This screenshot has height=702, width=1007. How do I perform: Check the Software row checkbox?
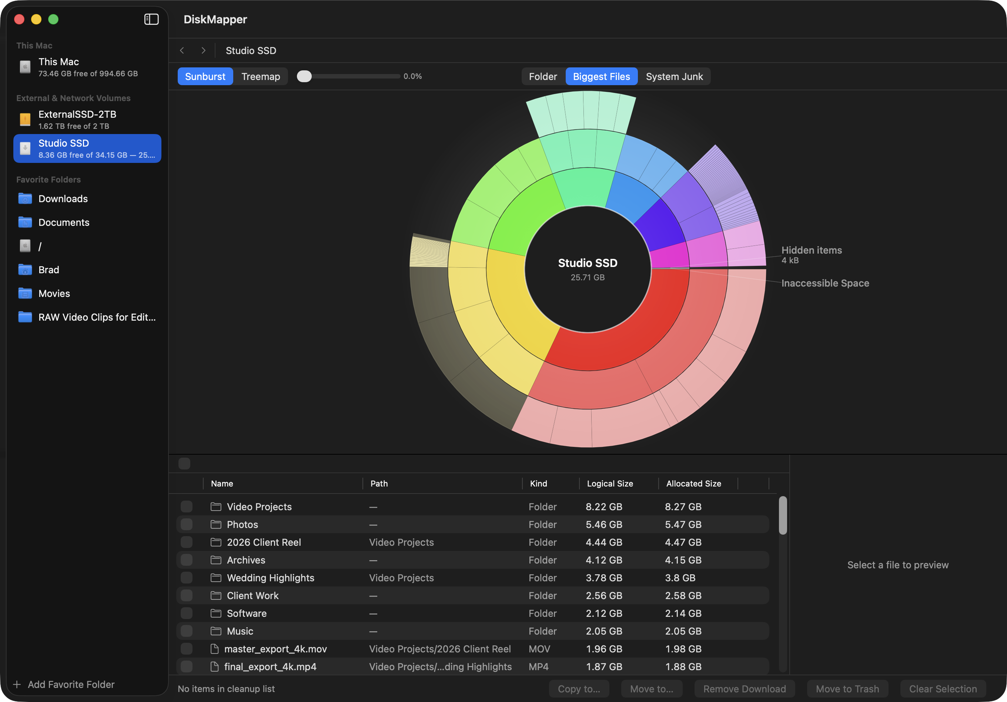[186, 614]
